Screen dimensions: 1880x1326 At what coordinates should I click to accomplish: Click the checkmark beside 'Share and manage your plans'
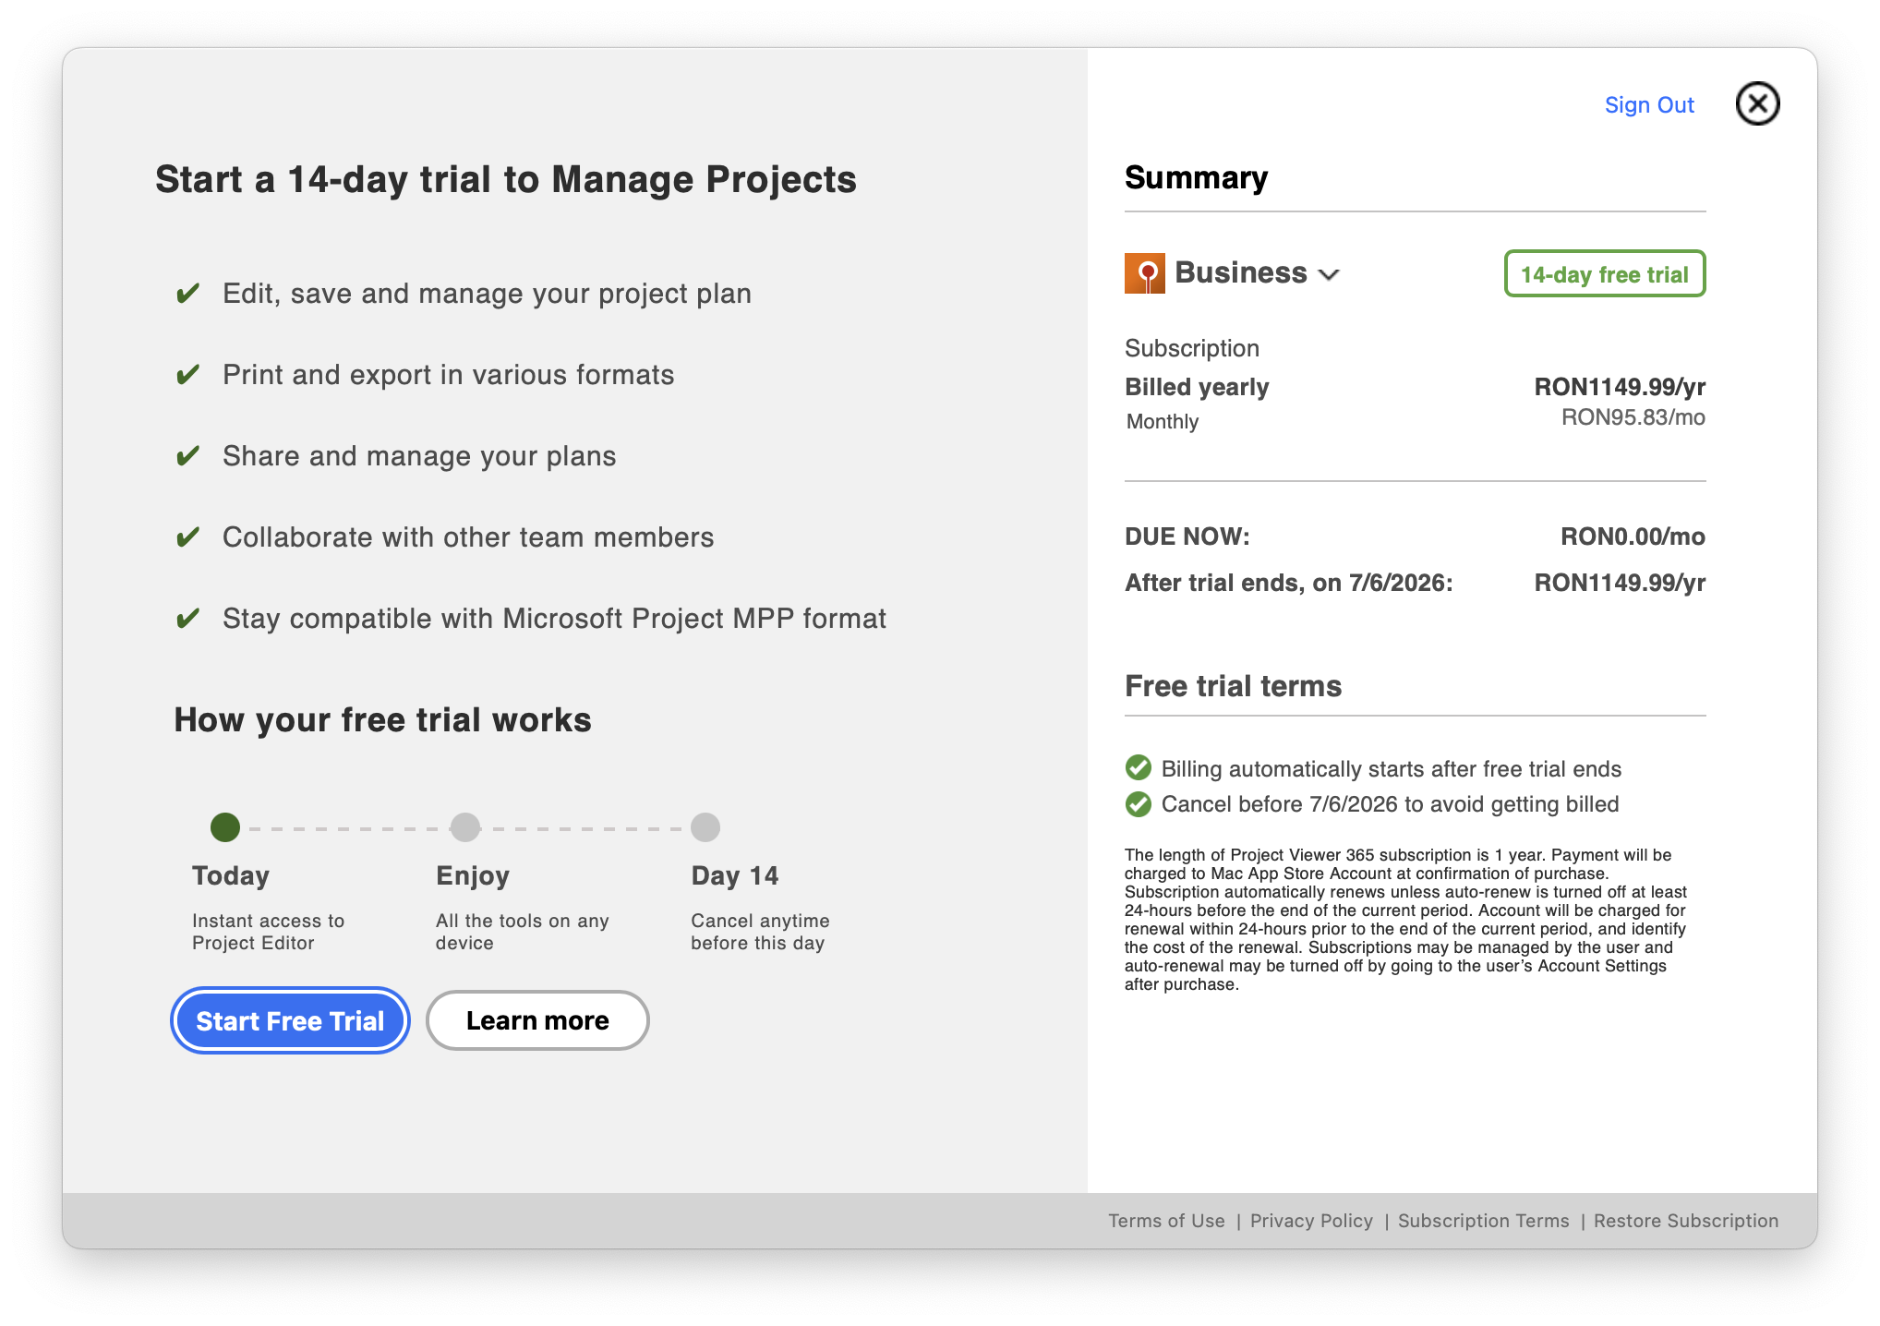188,456
